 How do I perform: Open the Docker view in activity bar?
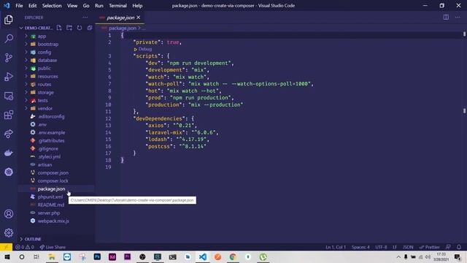coord(9,153)
